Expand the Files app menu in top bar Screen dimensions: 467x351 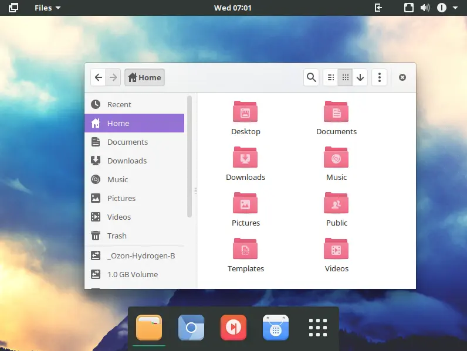(47, 8)
